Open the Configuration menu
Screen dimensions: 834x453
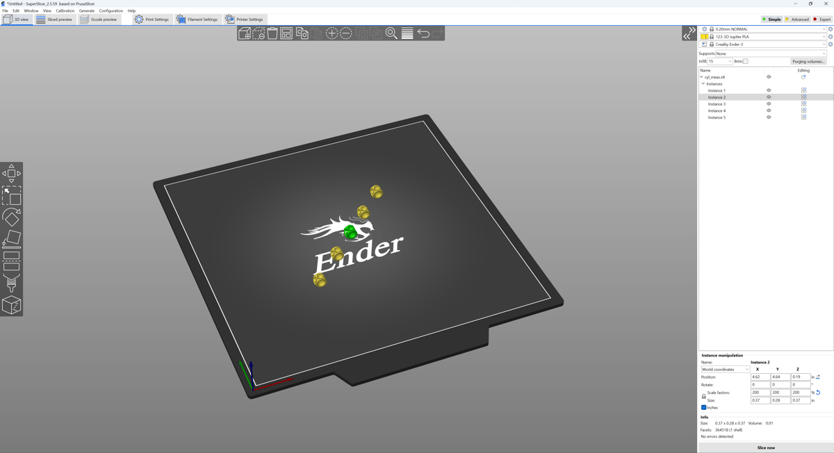[x=111, y=10]
